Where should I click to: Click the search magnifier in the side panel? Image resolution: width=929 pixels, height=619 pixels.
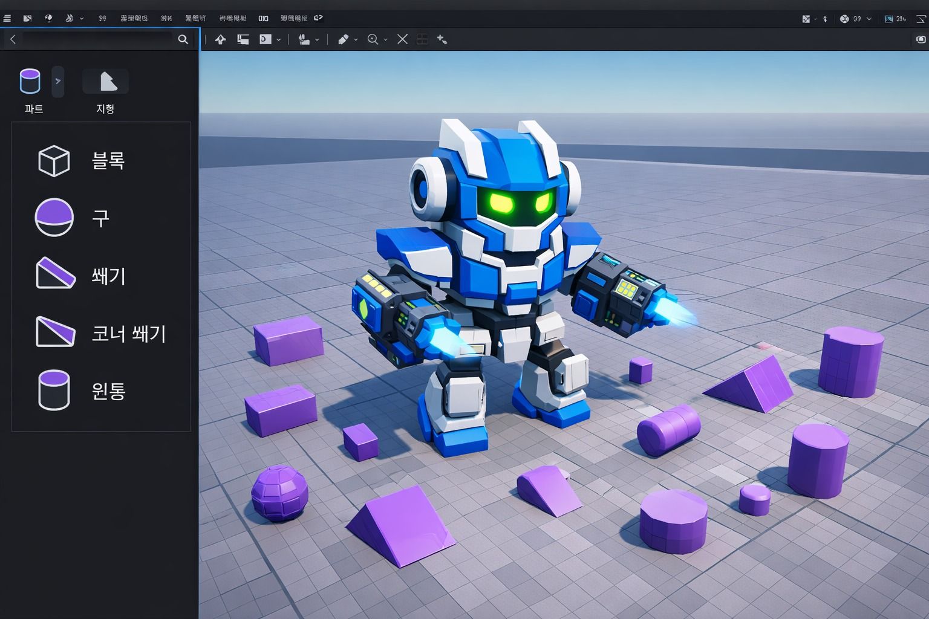(183, 39)
